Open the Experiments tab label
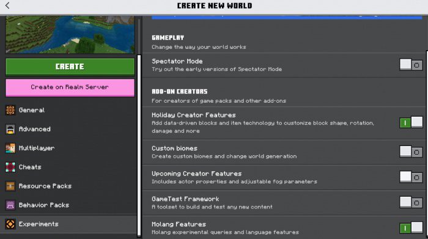Screen dimensions: 428x239 click(39, 224)
